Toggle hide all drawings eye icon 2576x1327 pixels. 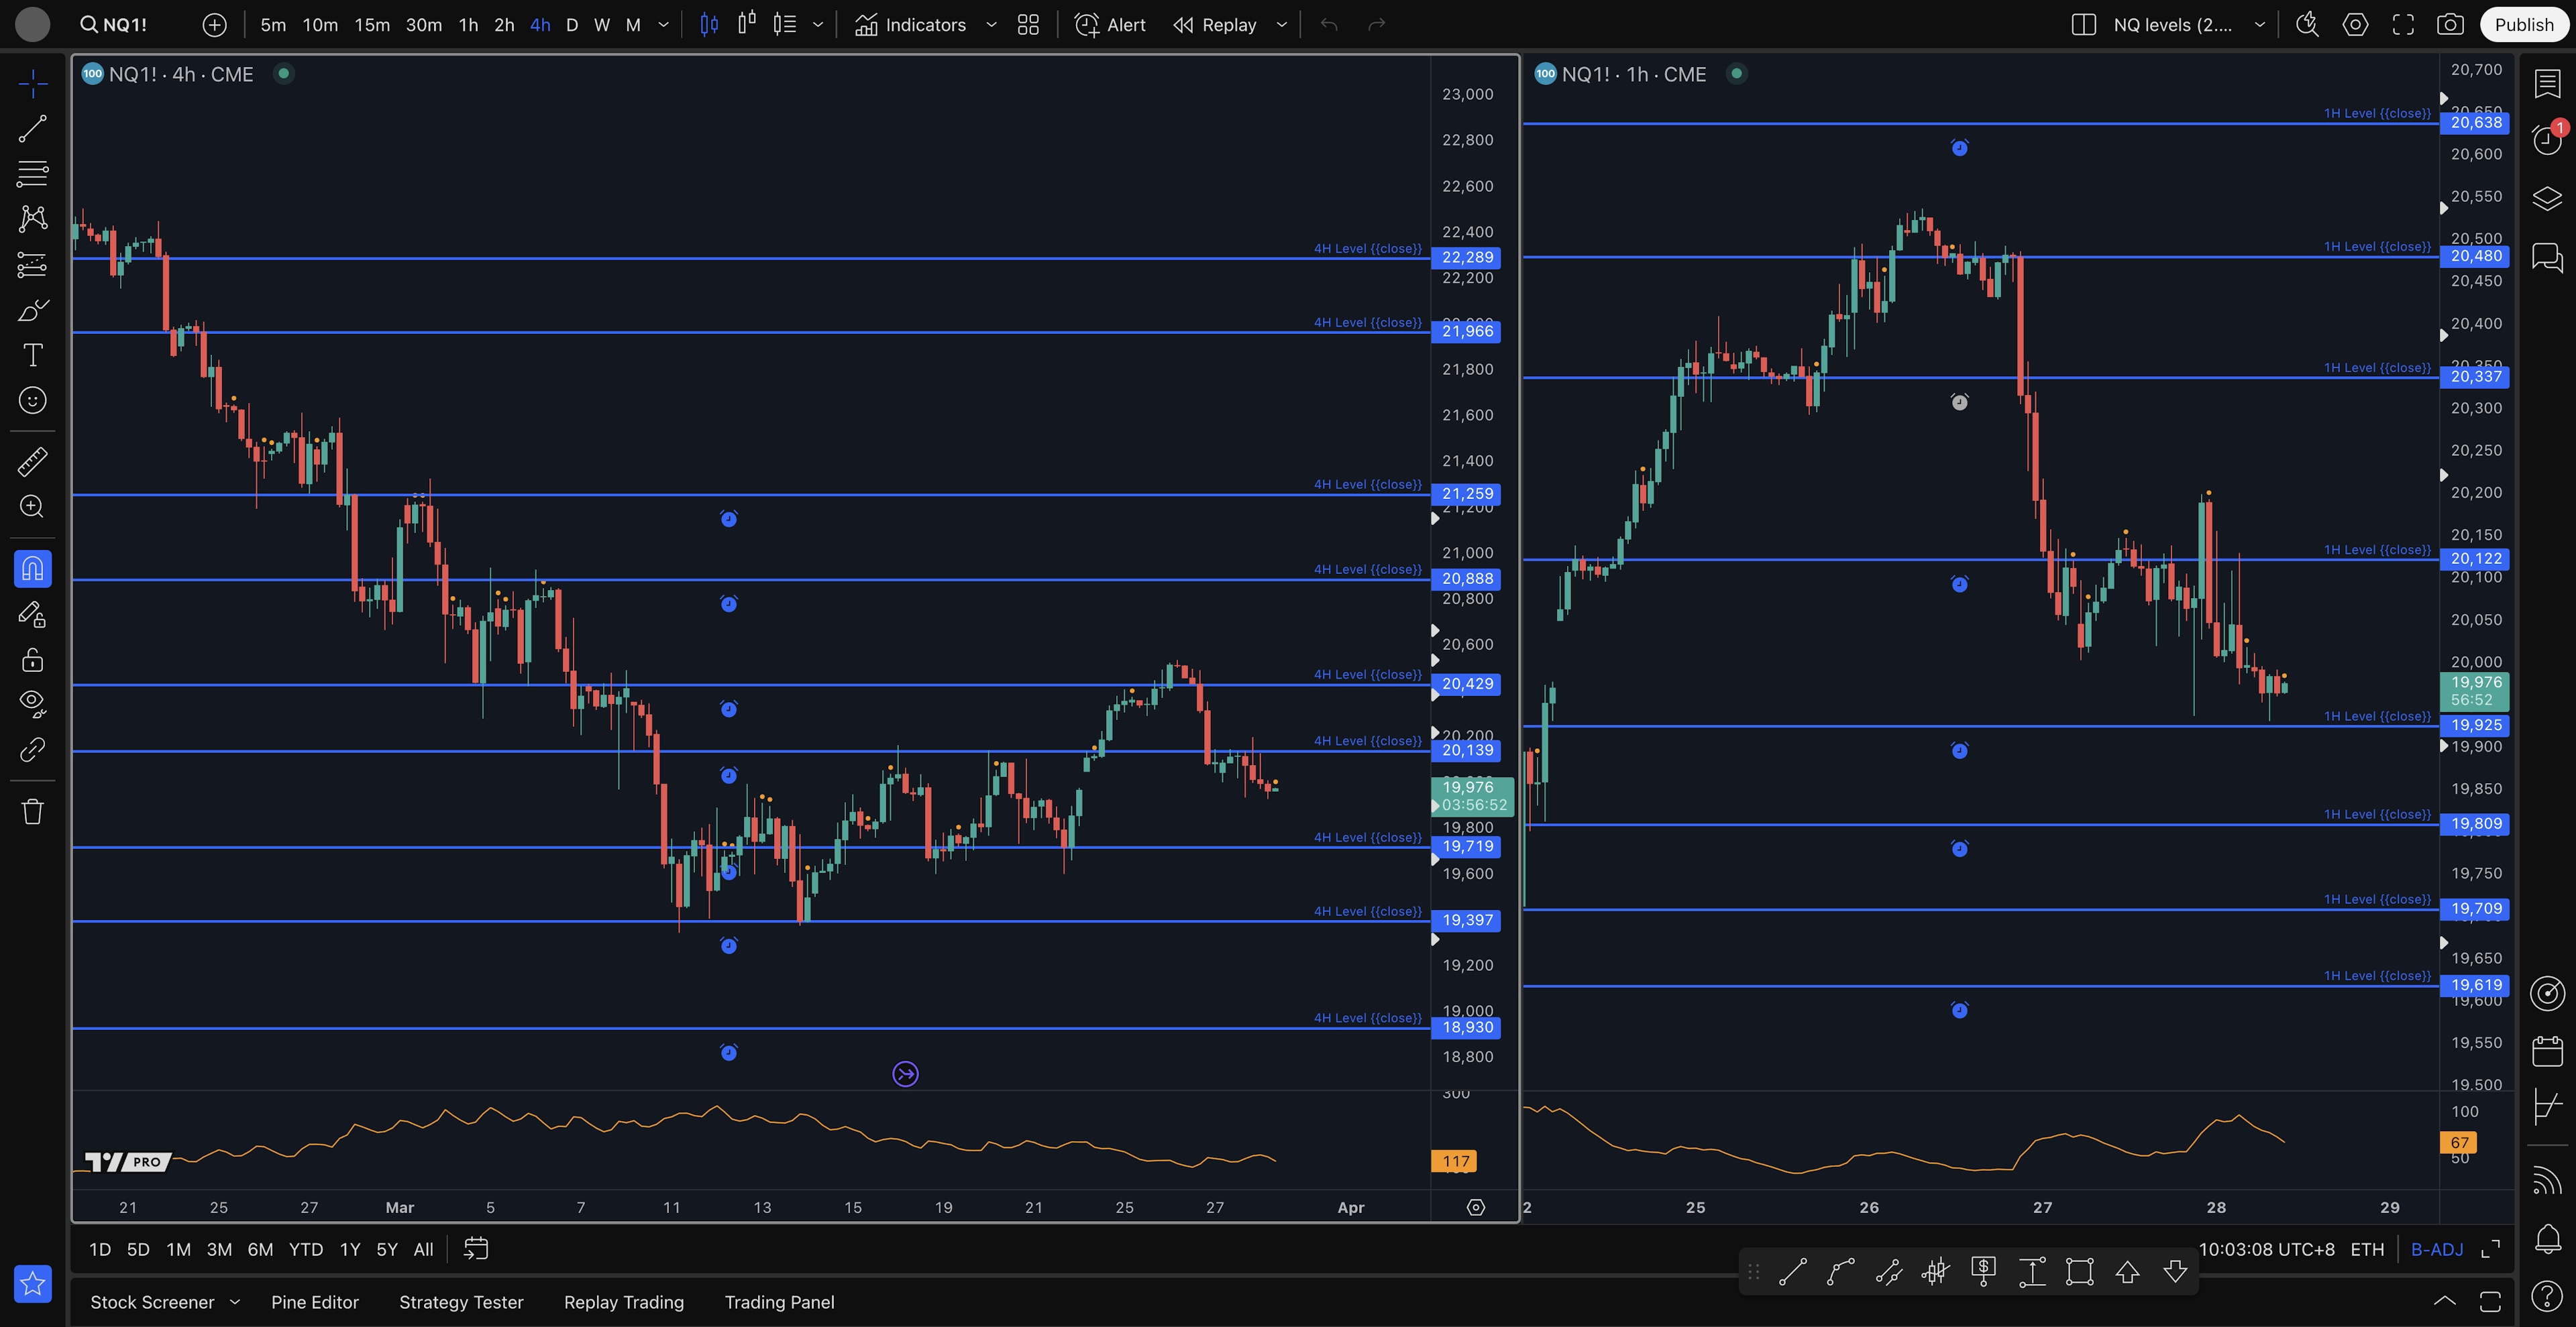coord(32,703)
